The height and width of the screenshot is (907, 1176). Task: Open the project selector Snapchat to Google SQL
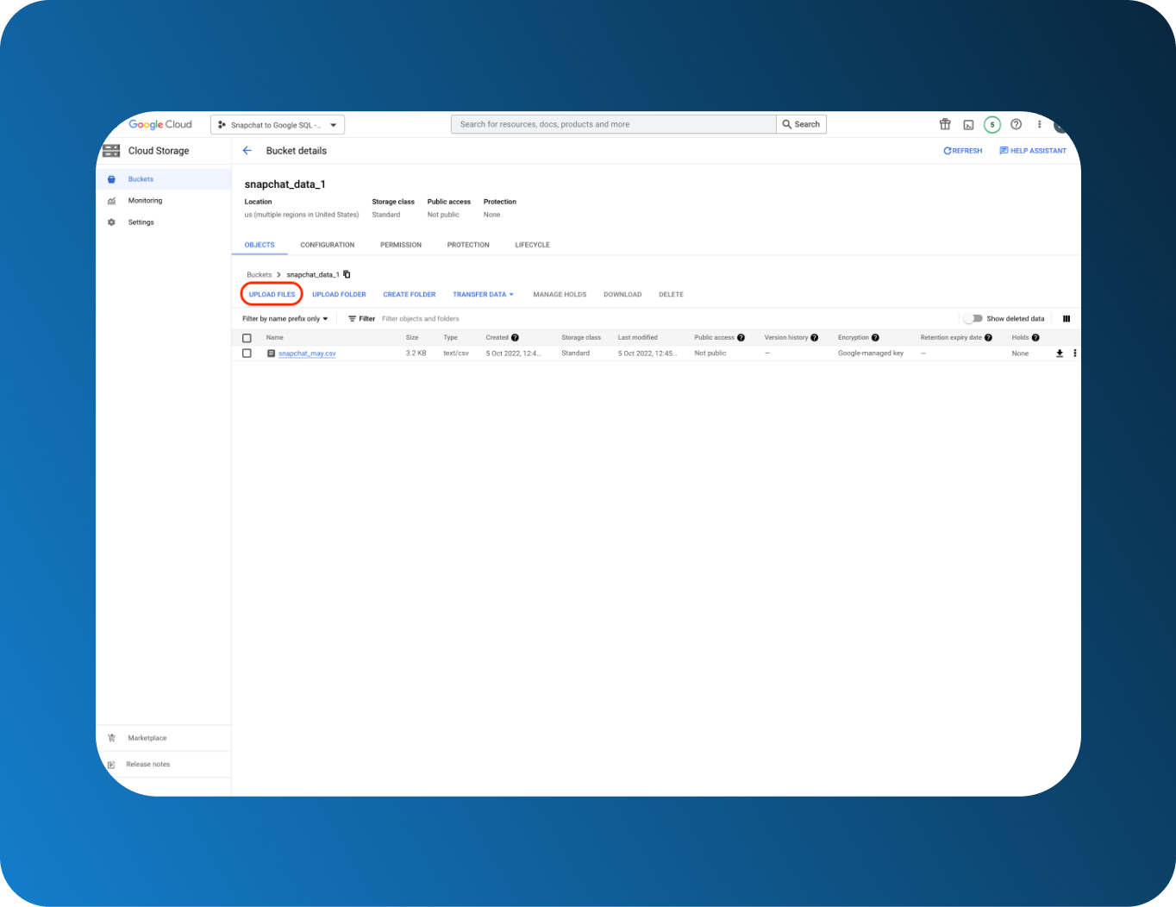point(278,125)
